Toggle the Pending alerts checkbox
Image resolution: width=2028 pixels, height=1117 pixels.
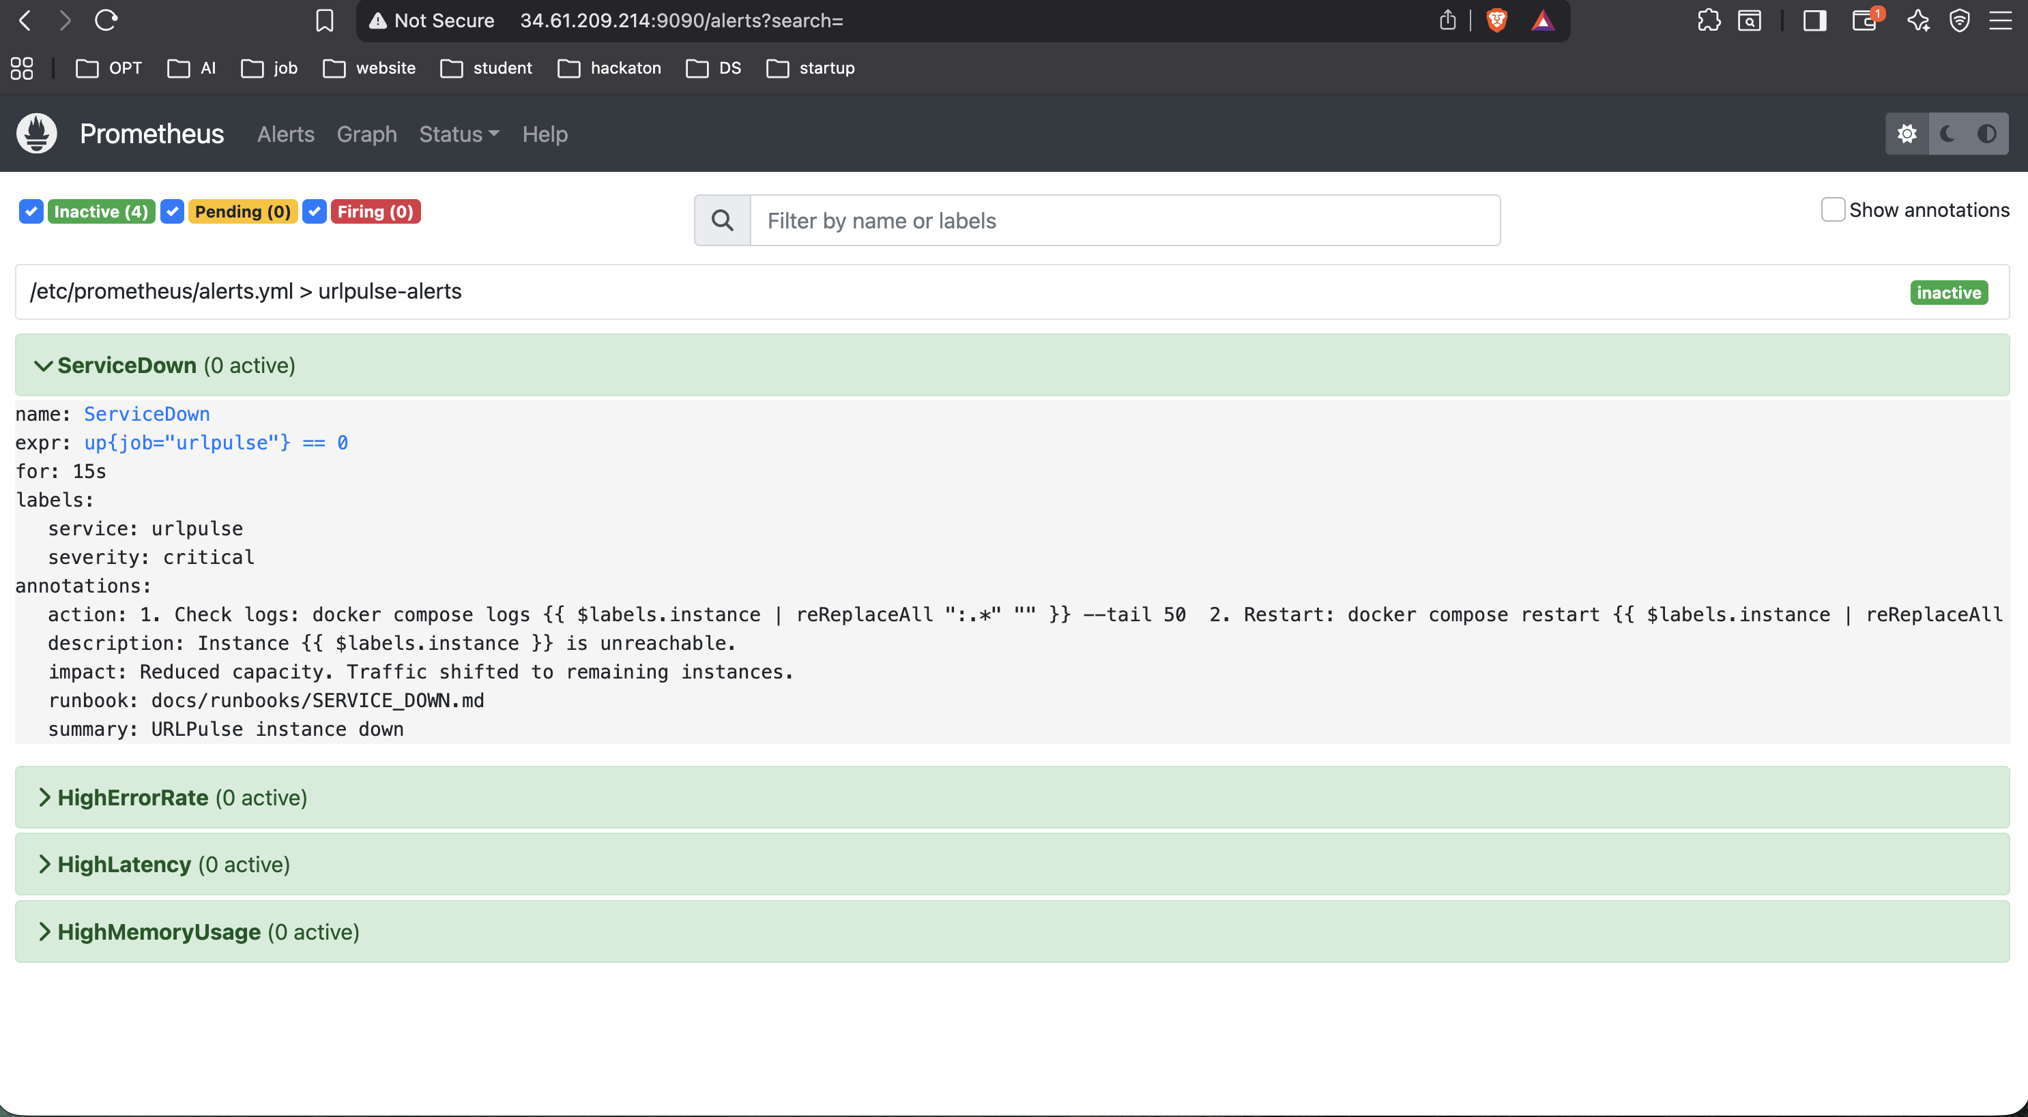pyautogui.click(x=173, y=211)
